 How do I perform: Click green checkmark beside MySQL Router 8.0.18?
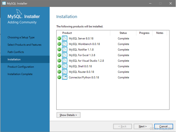click(x=59, y=72)
